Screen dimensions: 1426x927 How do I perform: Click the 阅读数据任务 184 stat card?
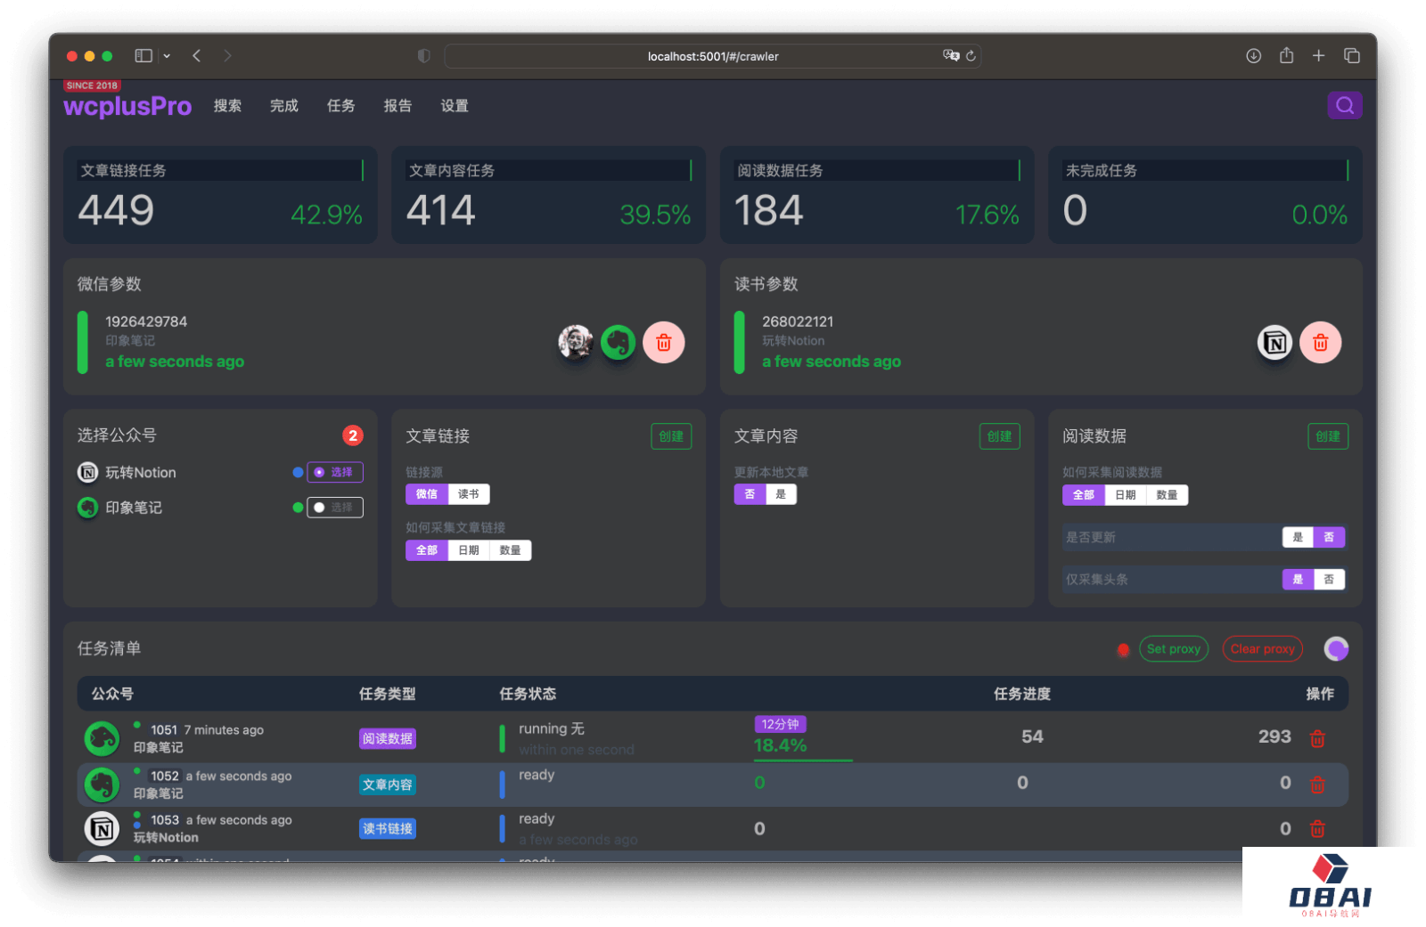(x=877, y=195)
